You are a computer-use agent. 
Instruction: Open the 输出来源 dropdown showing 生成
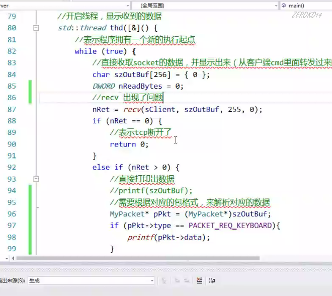click(x=91, y=280)
